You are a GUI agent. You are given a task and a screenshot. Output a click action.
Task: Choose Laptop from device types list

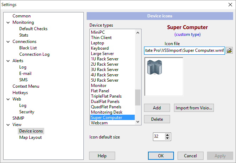97,43
